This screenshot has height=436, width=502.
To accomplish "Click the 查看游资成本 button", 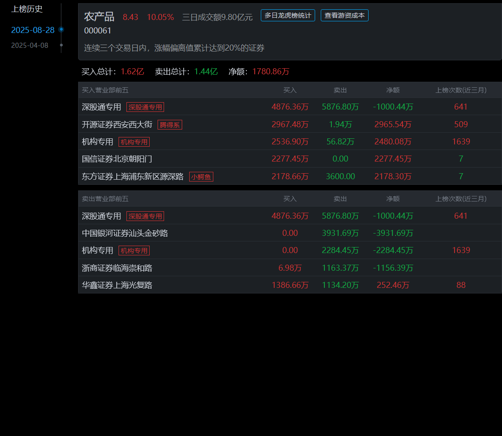I will [344, 15].
